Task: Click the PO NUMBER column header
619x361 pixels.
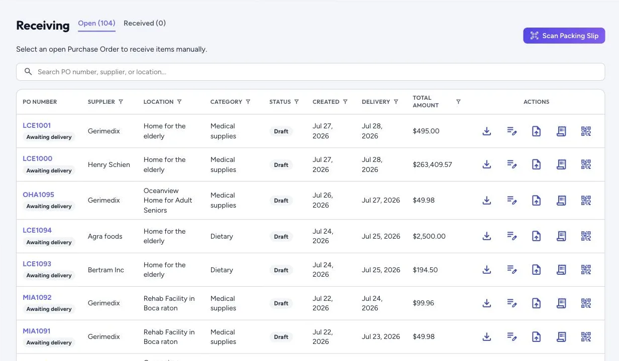Action: (40, 102)
